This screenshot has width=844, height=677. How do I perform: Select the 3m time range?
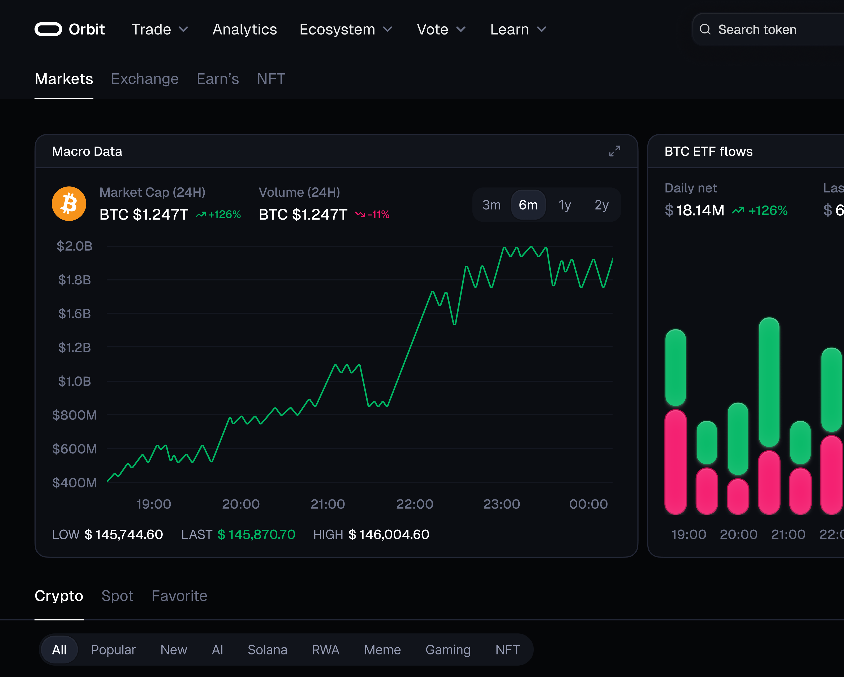[x=491, y=205]
